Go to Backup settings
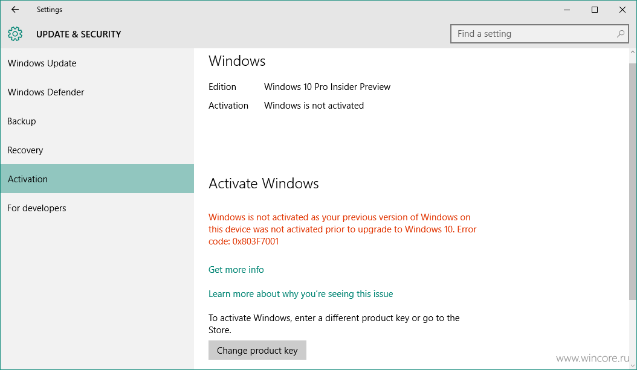 pos(97,121)
